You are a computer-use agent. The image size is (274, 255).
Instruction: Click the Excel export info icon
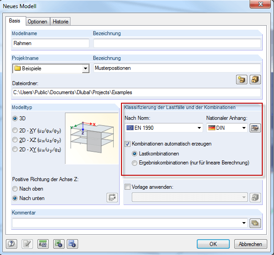[59, 243]
